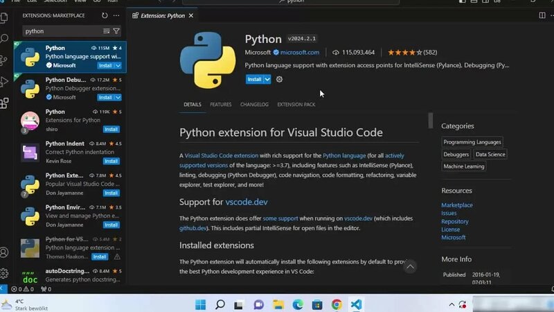The image size is (554, 312).
Task: Filter extensions with the funnel icon
Action: [116, 31]
